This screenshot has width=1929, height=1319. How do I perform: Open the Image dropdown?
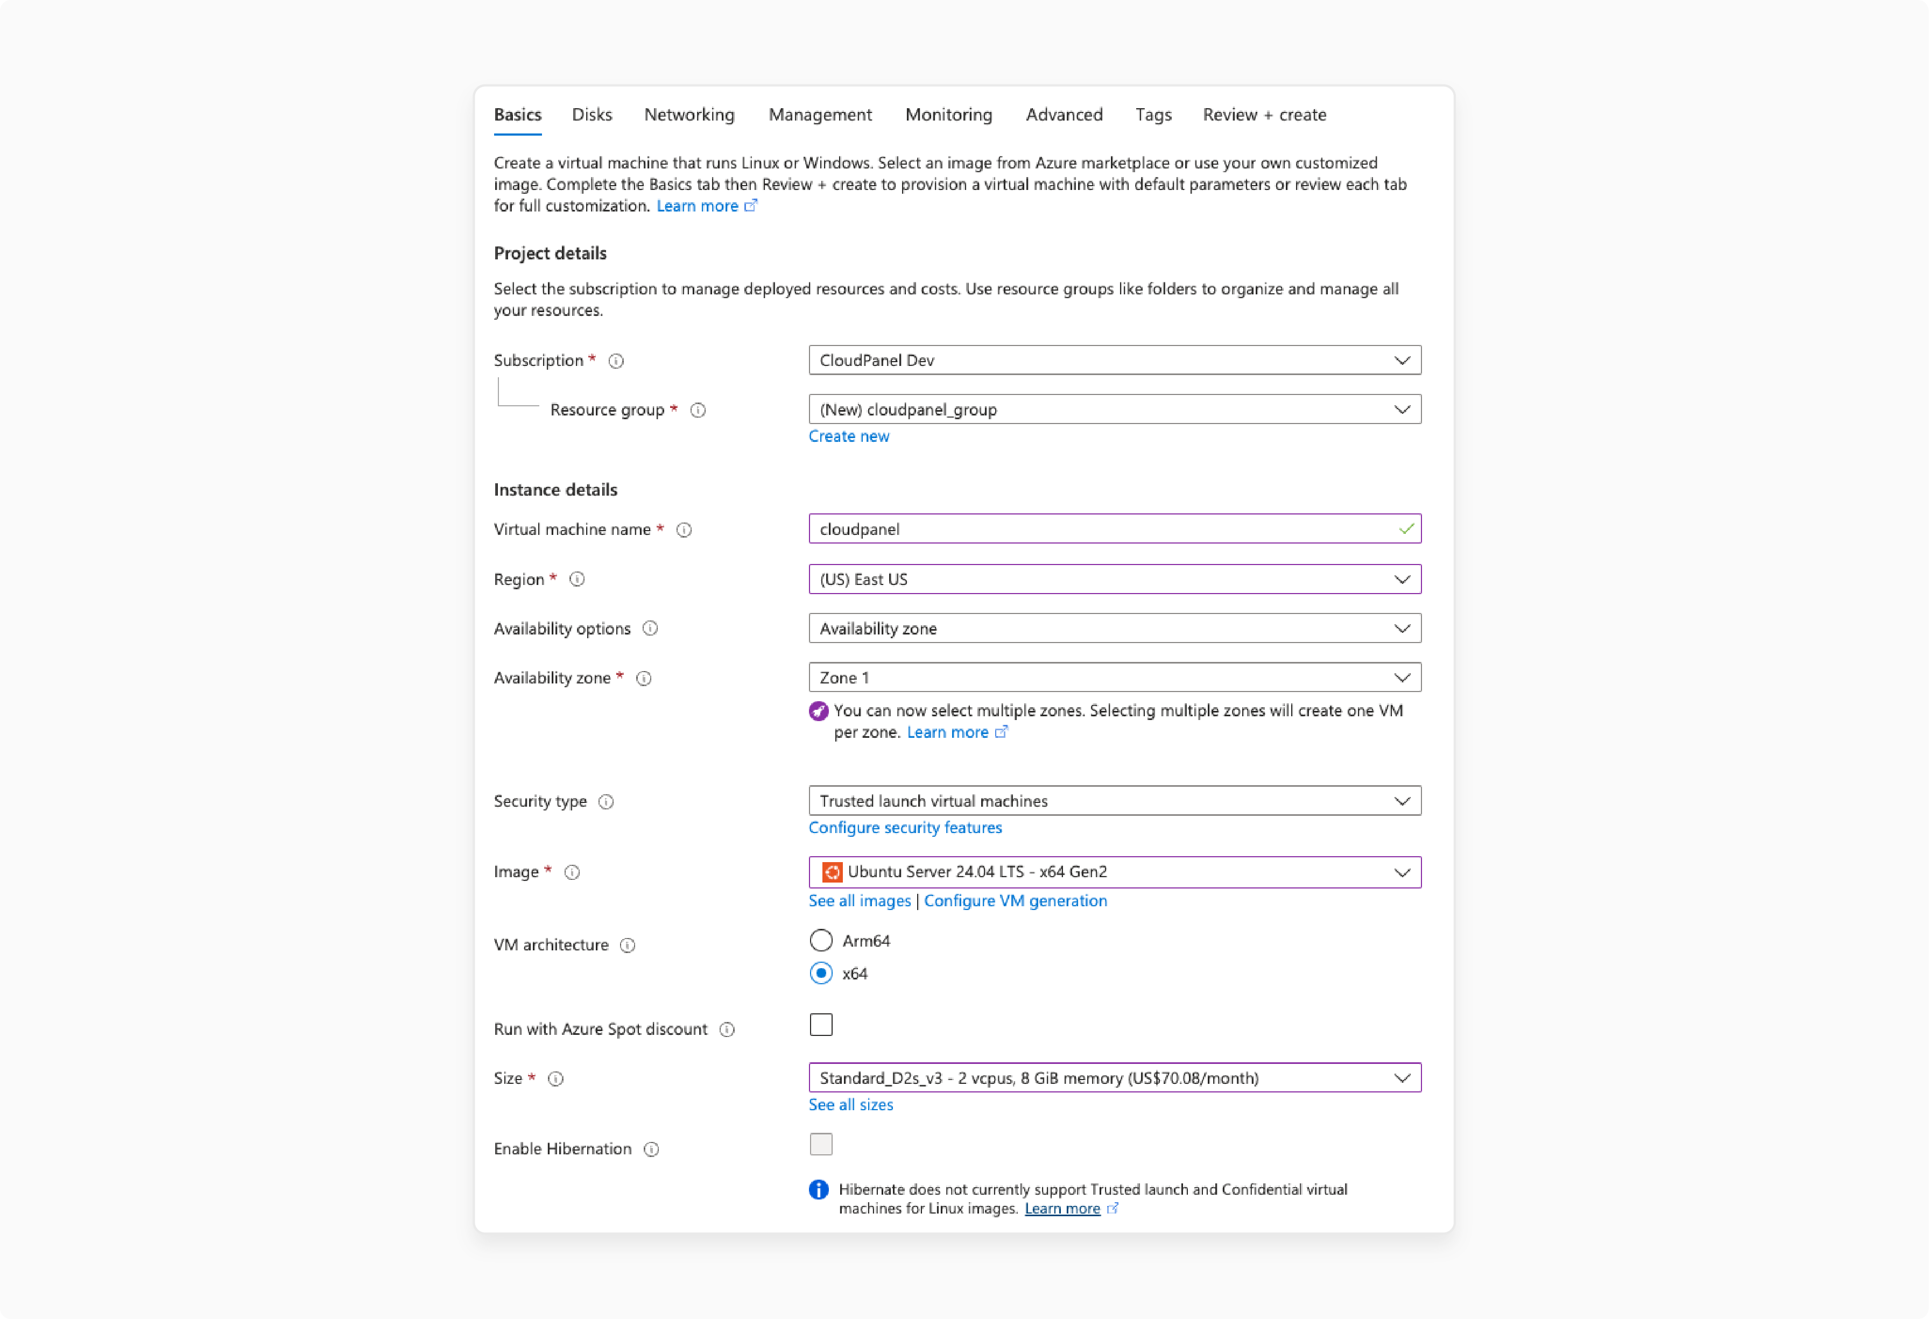coord(1115,872)
